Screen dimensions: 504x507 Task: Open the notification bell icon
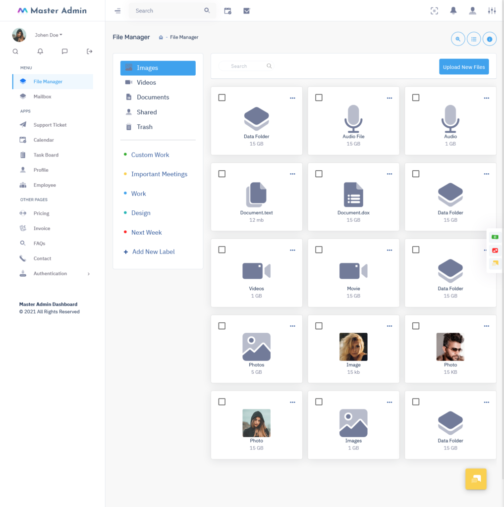(x=453, y=10)
